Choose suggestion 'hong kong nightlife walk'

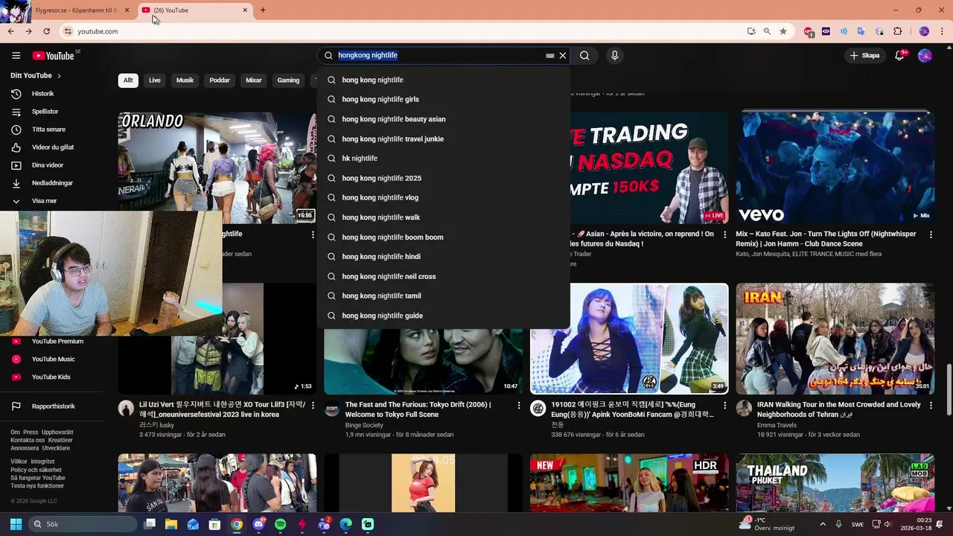click(x=443, y=217)
